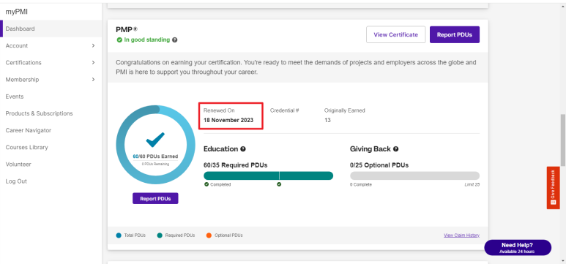
Task: Click the Required PDUs legend label
Action: click(x=180, y=235)
